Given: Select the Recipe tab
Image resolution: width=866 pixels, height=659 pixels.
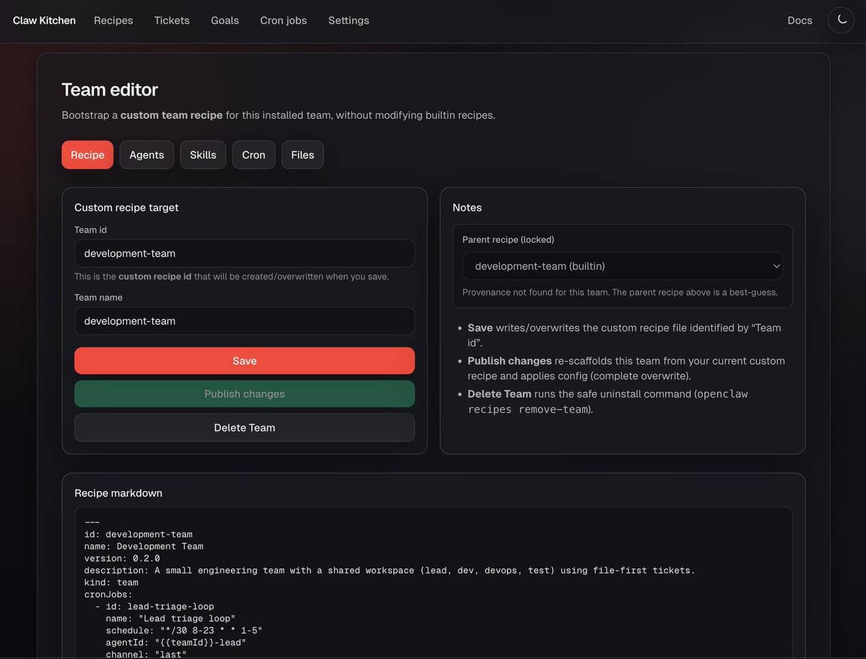Looking at the screenshot, I should 87,154.
